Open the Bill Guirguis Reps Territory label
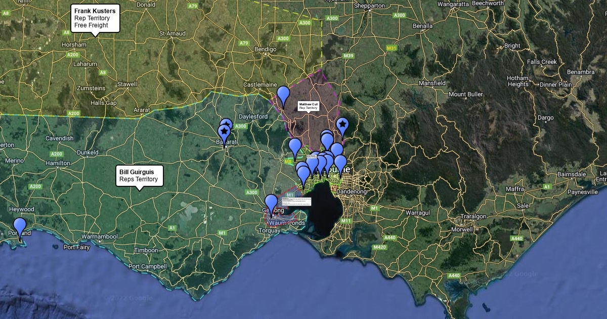607x319 pixels. click(x=139, y=175)
